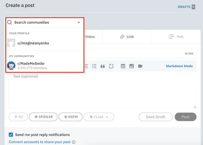
Task: Insert a video into the post
Action: pyautogui.click(x=140, y=66)
